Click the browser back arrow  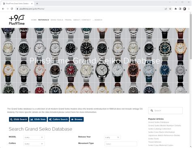coord(3,9)
